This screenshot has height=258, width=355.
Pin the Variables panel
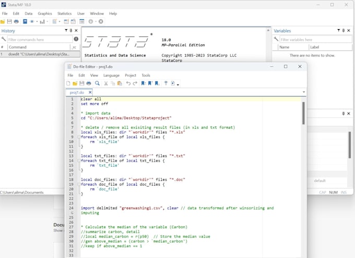click(x=344, y=30)
